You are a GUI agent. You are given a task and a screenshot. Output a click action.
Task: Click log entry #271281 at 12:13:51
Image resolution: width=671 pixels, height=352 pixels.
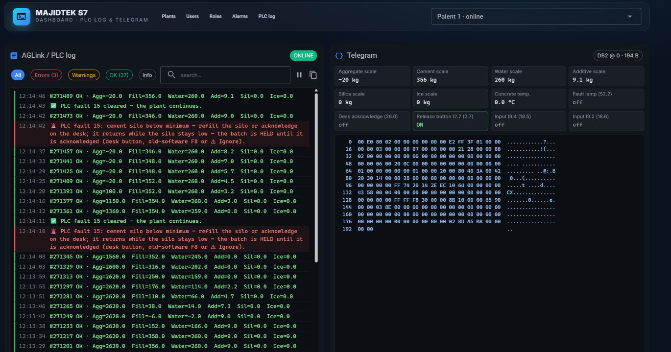coord(162,297)
